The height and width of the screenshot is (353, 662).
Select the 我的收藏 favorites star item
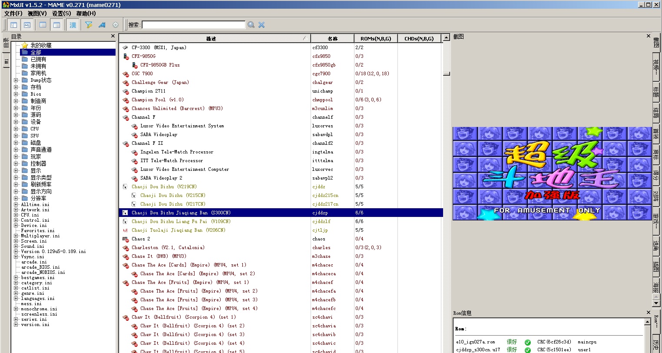36,45
